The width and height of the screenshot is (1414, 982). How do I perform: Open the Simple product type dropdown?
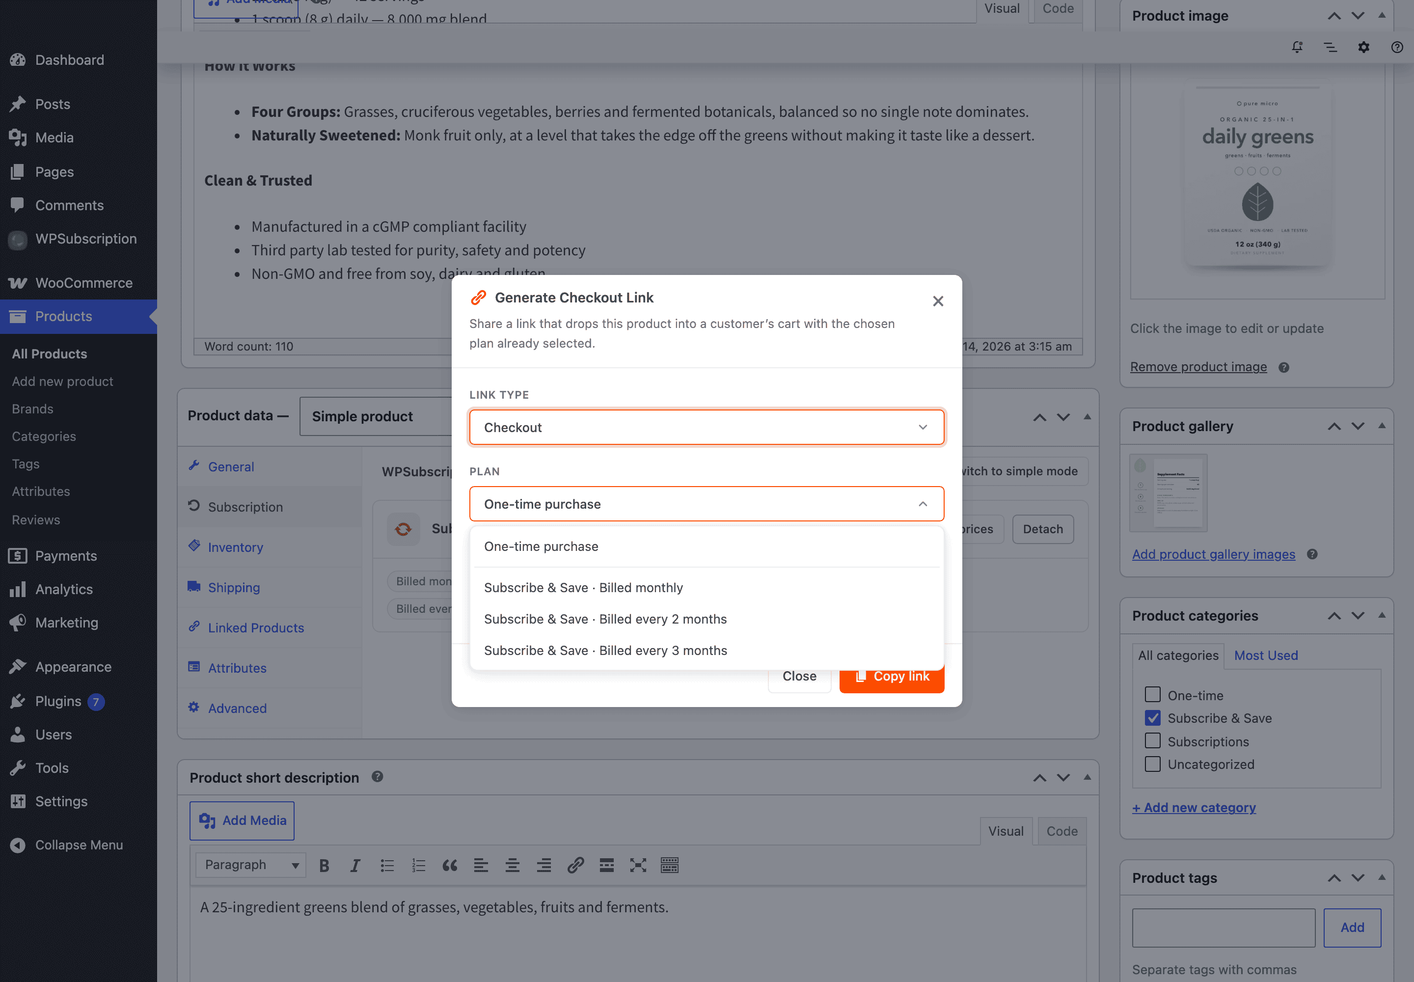pyautogui.click(x=375, y=416)
